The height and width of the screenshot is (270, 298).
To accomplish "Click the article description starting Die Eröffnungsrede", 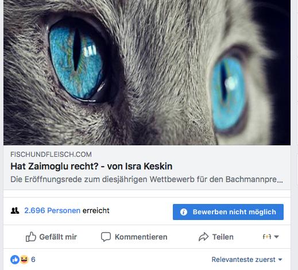I will pyautogui.click(x=146, y=180).
